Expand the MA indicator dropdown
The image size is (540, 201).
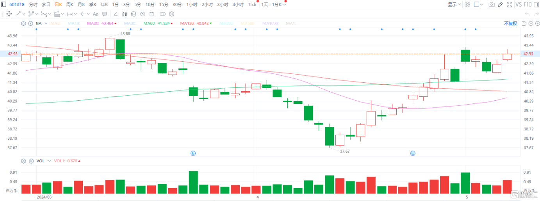[x=46, y=23]
